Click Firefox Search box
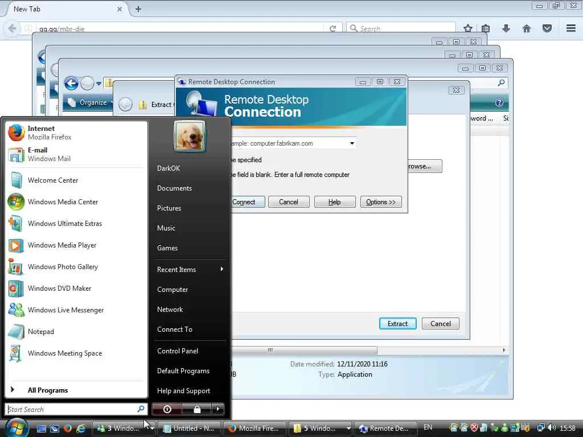Viewport: 583px width, 437px height. (401, 28)
